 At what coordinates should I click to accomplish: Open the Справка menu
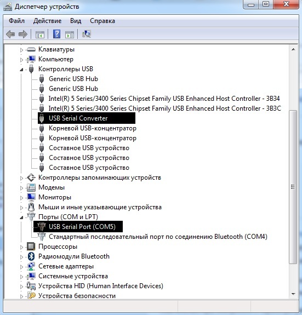(102, 21)
